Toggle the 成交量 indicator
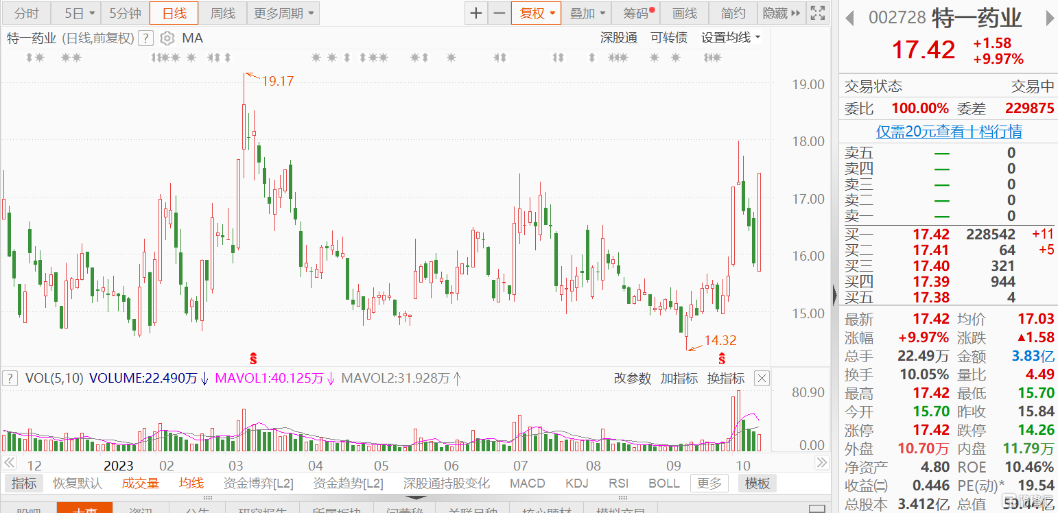1058x513 pixels. pos(141,484)
